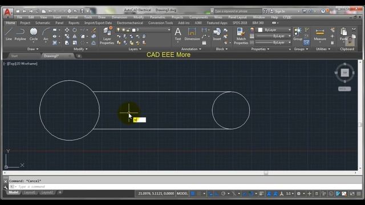This screenshot has width=365, height=205.
Task: Click new drawing tab plus button
Action: tap(79, 56)
